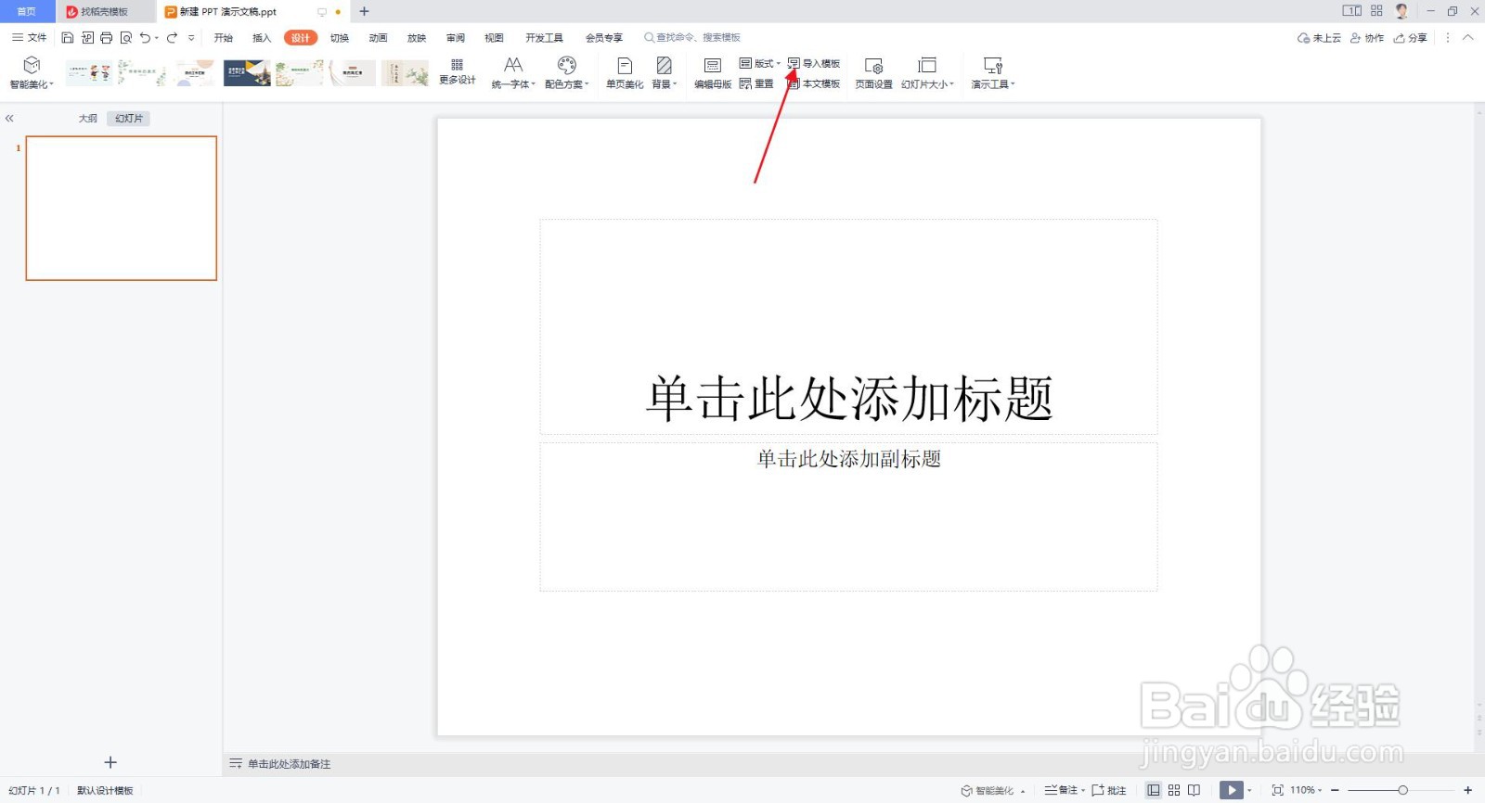Viewport: 1485px width, 803px height.
Task: Click the 重置 button
Action: (756, 83)
